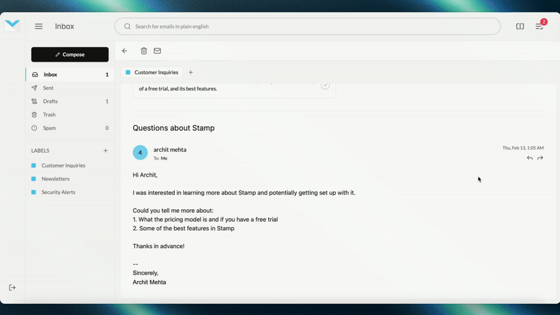Click the logout icon
560x315 pixels.
tap(12, 288)
